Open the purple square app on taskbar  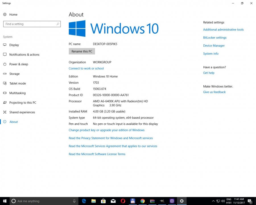pyautogui.click(x=172, y=201)
